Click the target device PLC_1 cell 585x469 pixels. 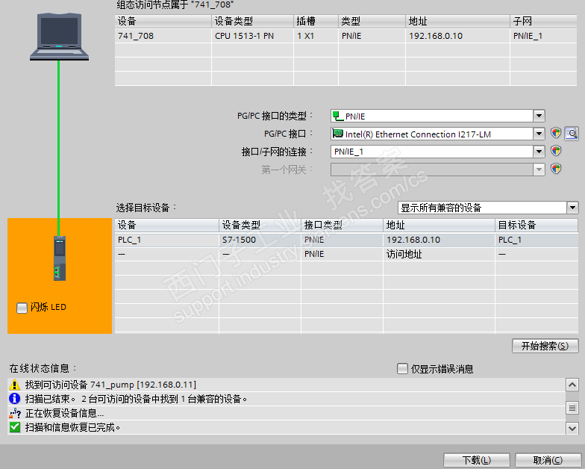[536, 240]
